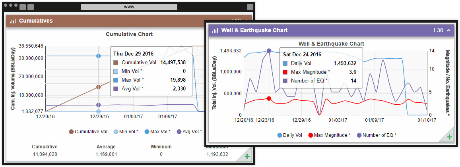The height and width of the screenshot is (167, 460).
Task: Click the Cumulative Chart title text
Action: click(x=129, y=34)
